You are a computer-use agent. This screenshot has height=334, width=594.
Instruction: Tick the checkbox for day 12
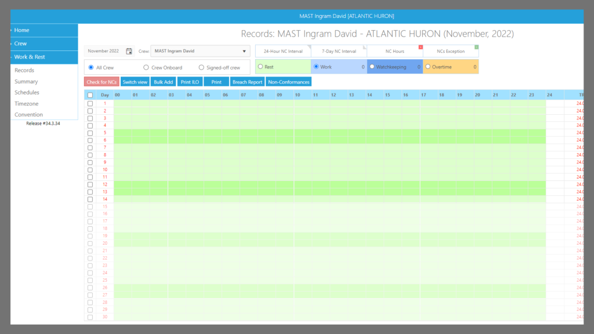click(x=90, y=184)
